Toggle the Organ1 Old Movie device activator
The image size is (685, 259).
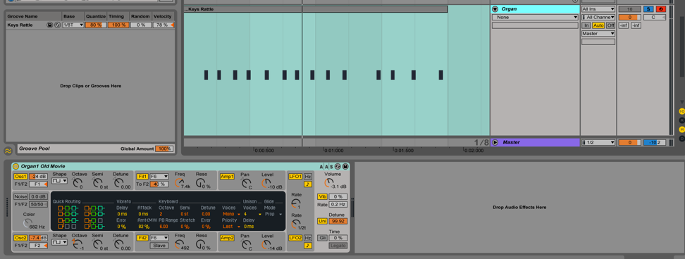[x=16, y=166]
